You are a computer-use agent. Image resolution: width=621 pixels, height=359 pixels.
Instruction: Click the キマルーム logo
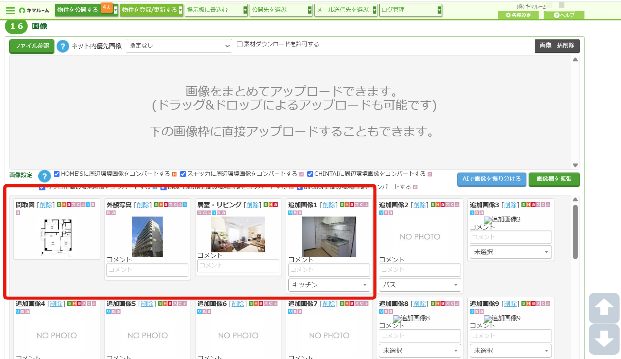[x=34, y=10]
